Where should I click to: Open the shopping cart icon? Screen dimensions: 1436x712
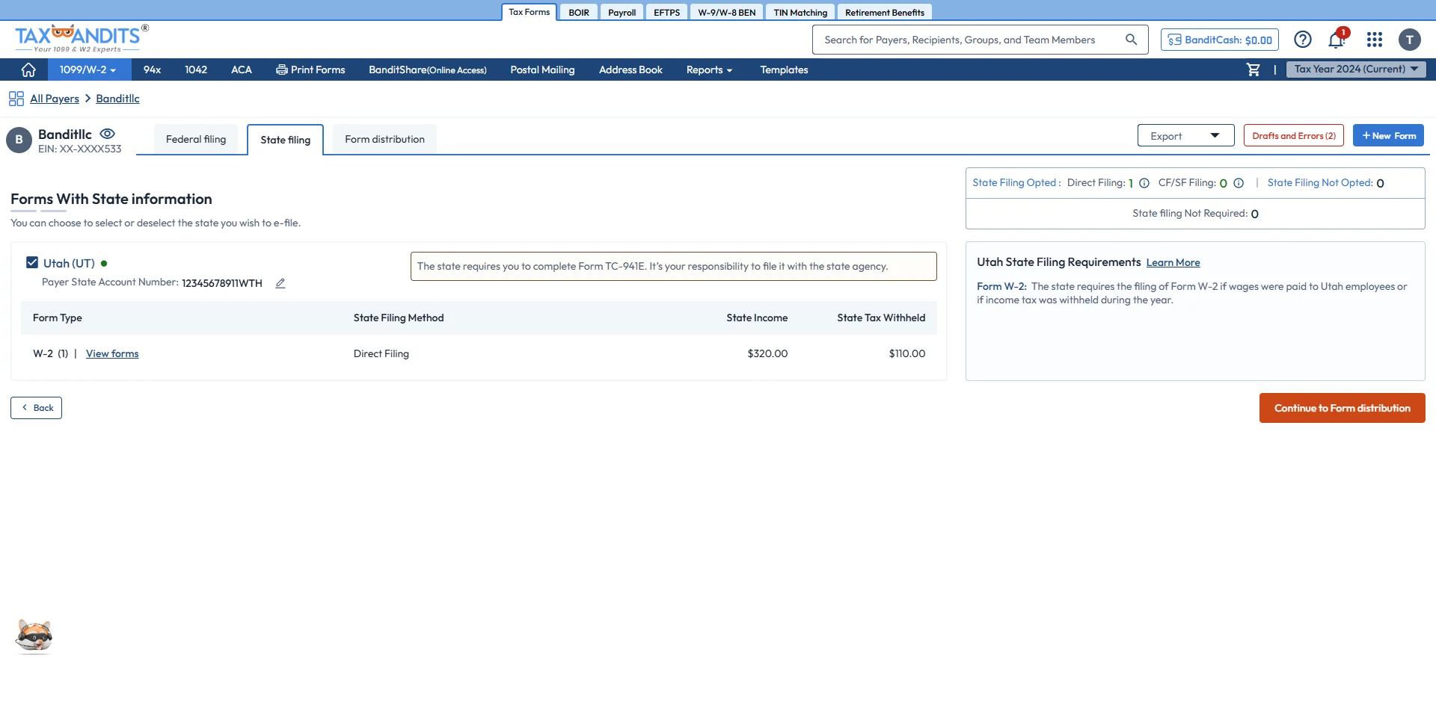(x=1254, y=69)
